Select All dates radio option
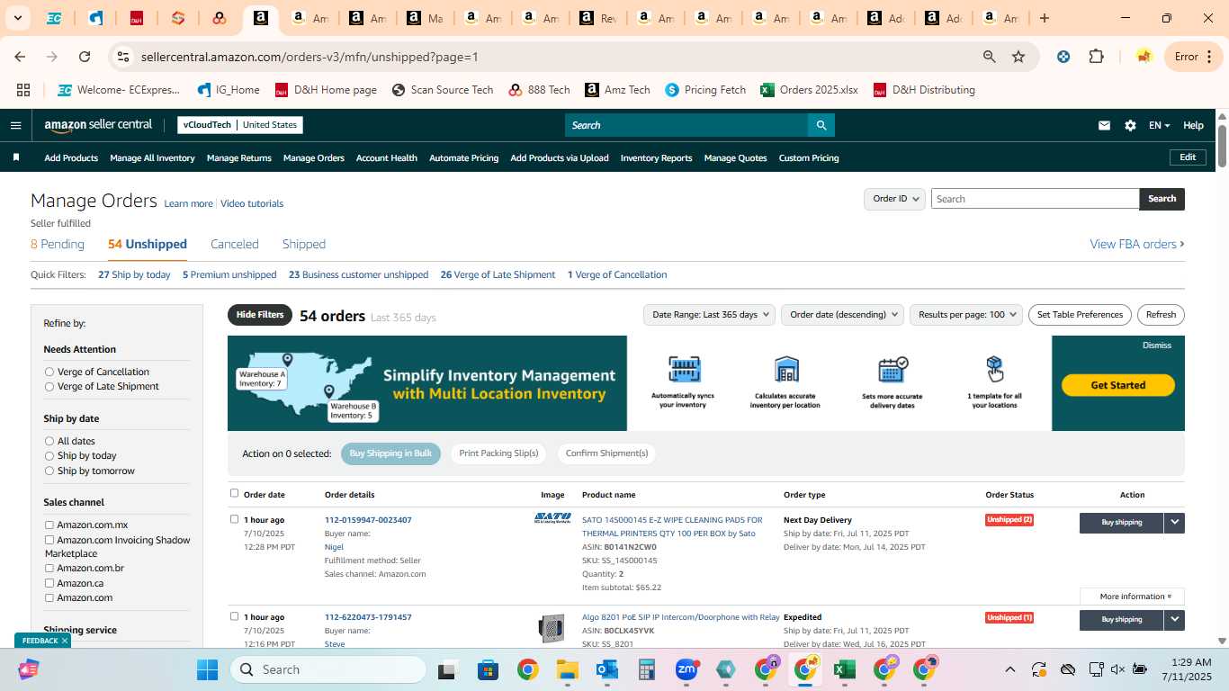Screen dimensions: 1229x691 click(x=49, y=441)
